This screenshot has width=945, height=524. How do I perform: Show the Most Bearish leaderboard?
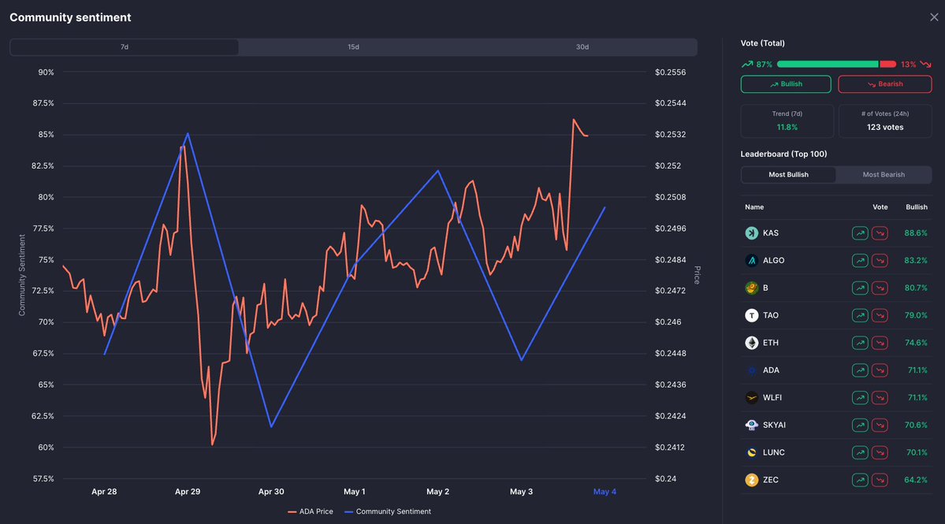(x=884, y=175)
